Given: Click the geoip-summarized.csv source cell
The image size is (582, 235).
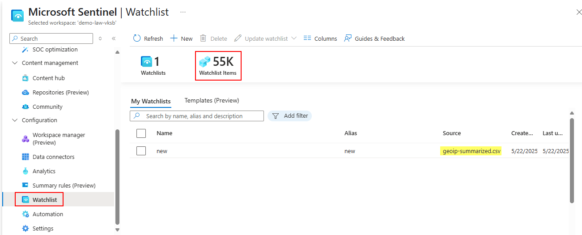Looking at the screenshot, I should (472, 151).
